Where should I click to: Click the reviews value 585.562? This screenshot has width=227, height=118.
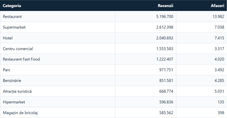166,113
